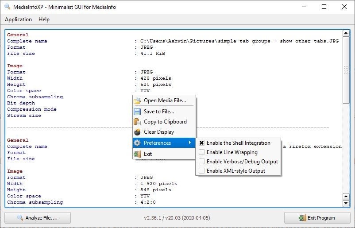Open the Application menu

[18, 19]
